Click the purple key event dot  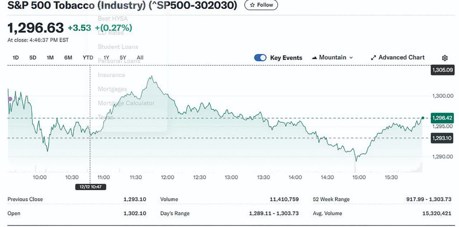coord(10,99)
